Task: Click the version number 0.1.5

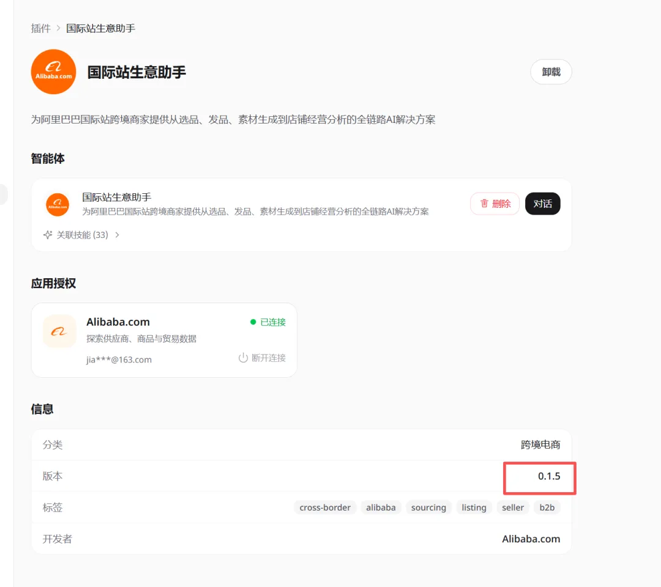Action: click(x=549, y=476)
